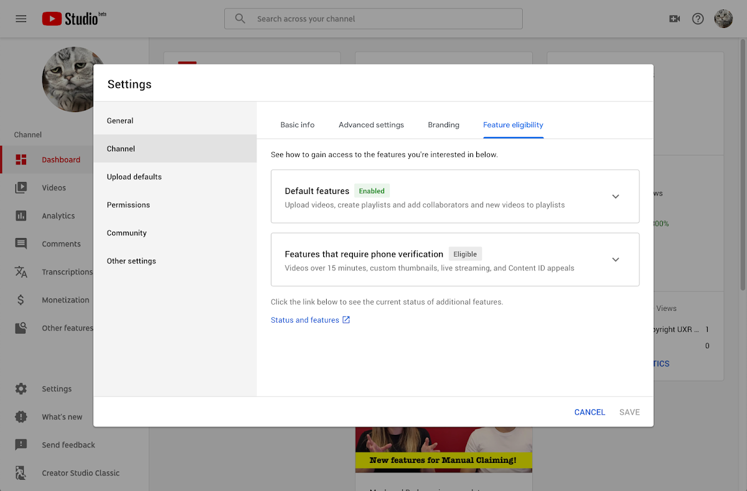Open Send feedback in sidebar
The image size is (747, 491).
[x=68, y=445]
